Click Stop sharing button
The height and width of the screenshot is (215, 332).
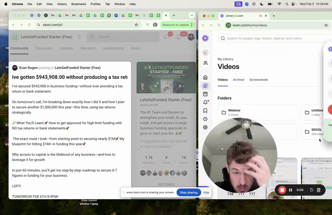(189, 192)
